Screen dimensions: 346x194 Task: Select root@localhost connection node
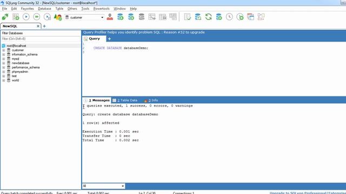(16, 46)
